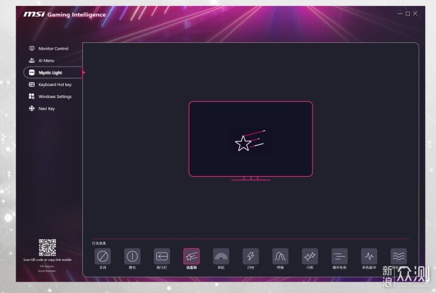
Task: Select the 静态 (static) lighting effect
Action: coord(132,256)
